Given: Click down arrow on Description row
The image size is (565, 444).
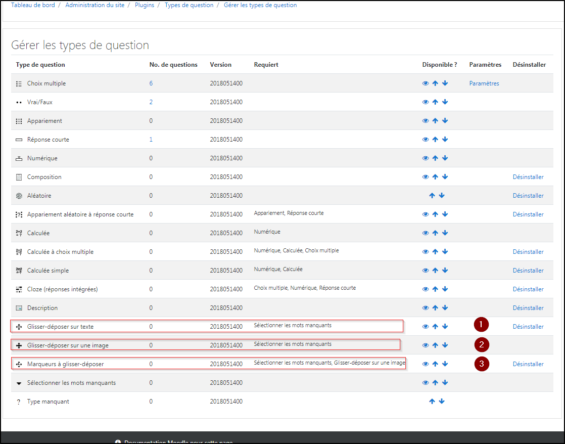Looking at the screenshot, I should (445, 308).
